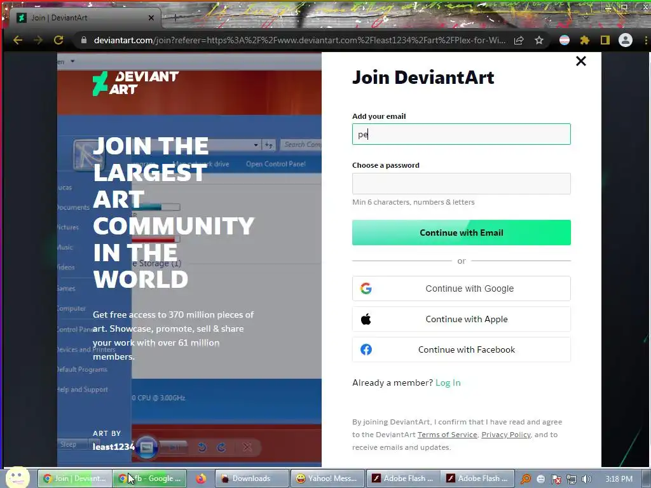The image size is (651, 488).
Task: Open the Chrome profile avatar menu
Action: pos(626,40)
